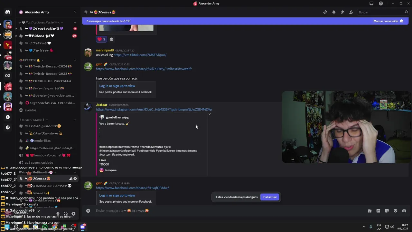Open the Chat-General channel
This screenshot has width=412, height=232.
48,126
